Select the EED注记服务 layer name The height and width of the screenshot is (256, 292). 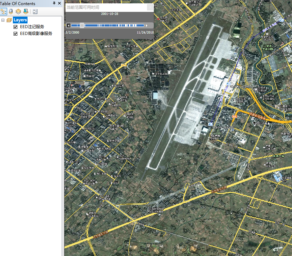(32, 27)
